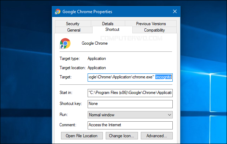This screenshot has width=227, height=144.
Task: Switch to the Details tab
Action: coord(108,24)
